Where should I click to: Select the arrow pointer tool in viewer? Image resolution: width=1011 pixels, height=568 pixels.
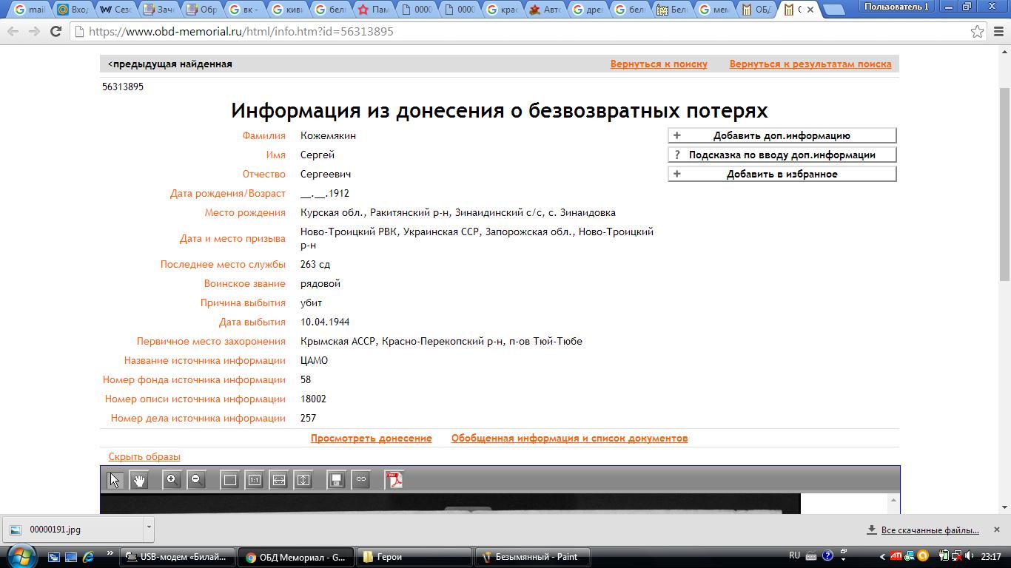click(114, 480)
